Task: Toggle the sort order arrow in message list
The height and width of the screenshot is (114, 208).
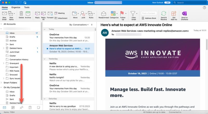Action: [x=92, y=25]
